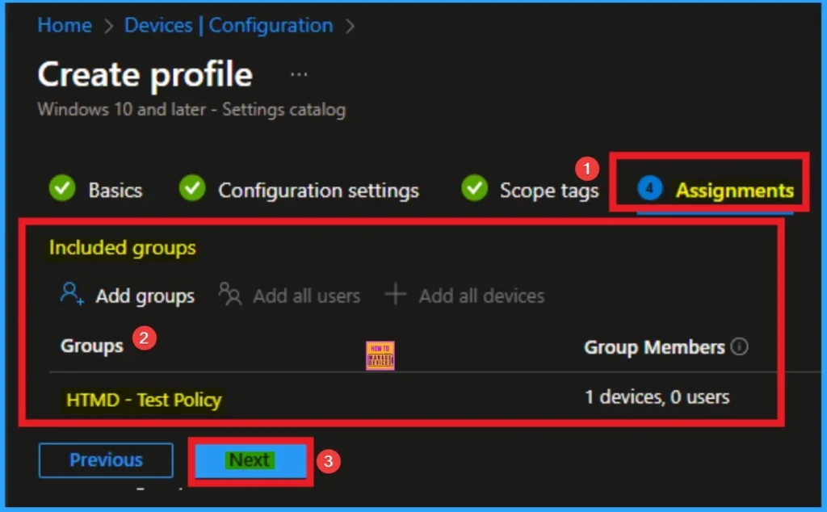Click the Add all users people icon
The image size is (827, 512).
tap(230, 295)
